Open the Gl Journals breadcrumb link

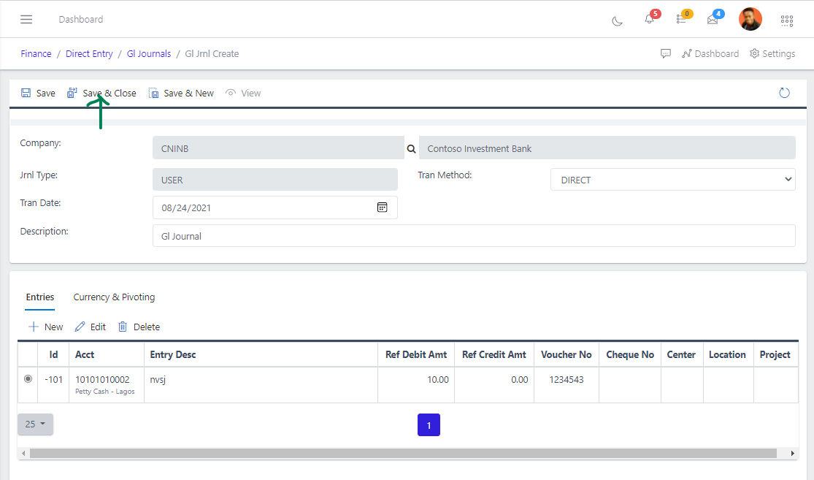(149, 53)
